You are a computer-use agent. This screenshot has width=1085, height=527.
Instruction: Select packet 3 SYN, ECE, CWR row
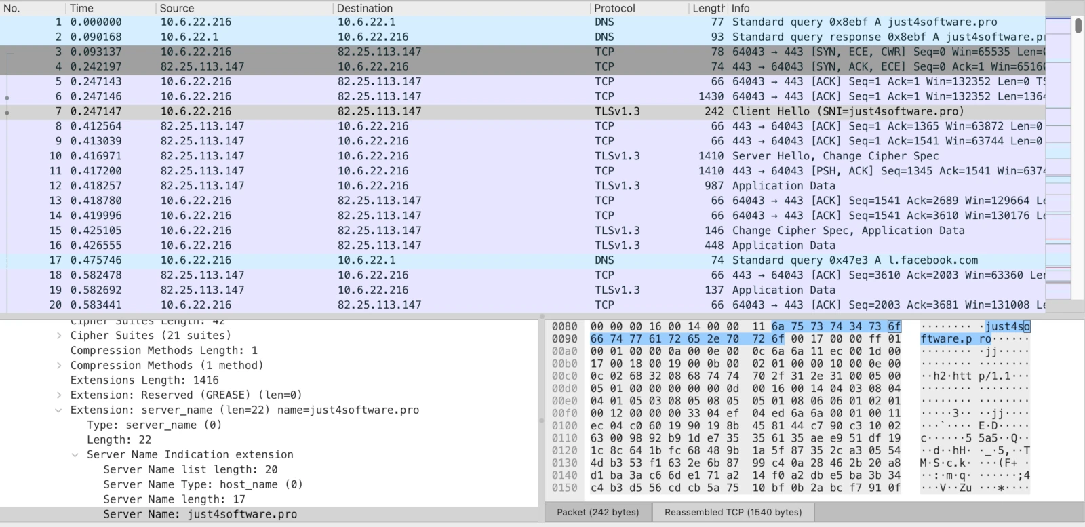[522, 52]
